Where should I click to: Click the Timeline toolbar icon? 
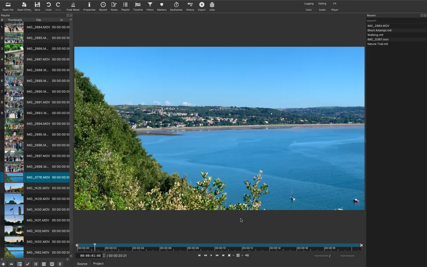[x=138, y=6]
